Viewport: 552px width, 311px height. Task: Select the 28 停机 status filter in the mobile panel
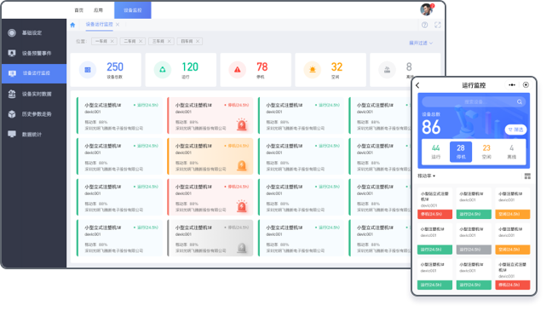click(x=461, y=152)
